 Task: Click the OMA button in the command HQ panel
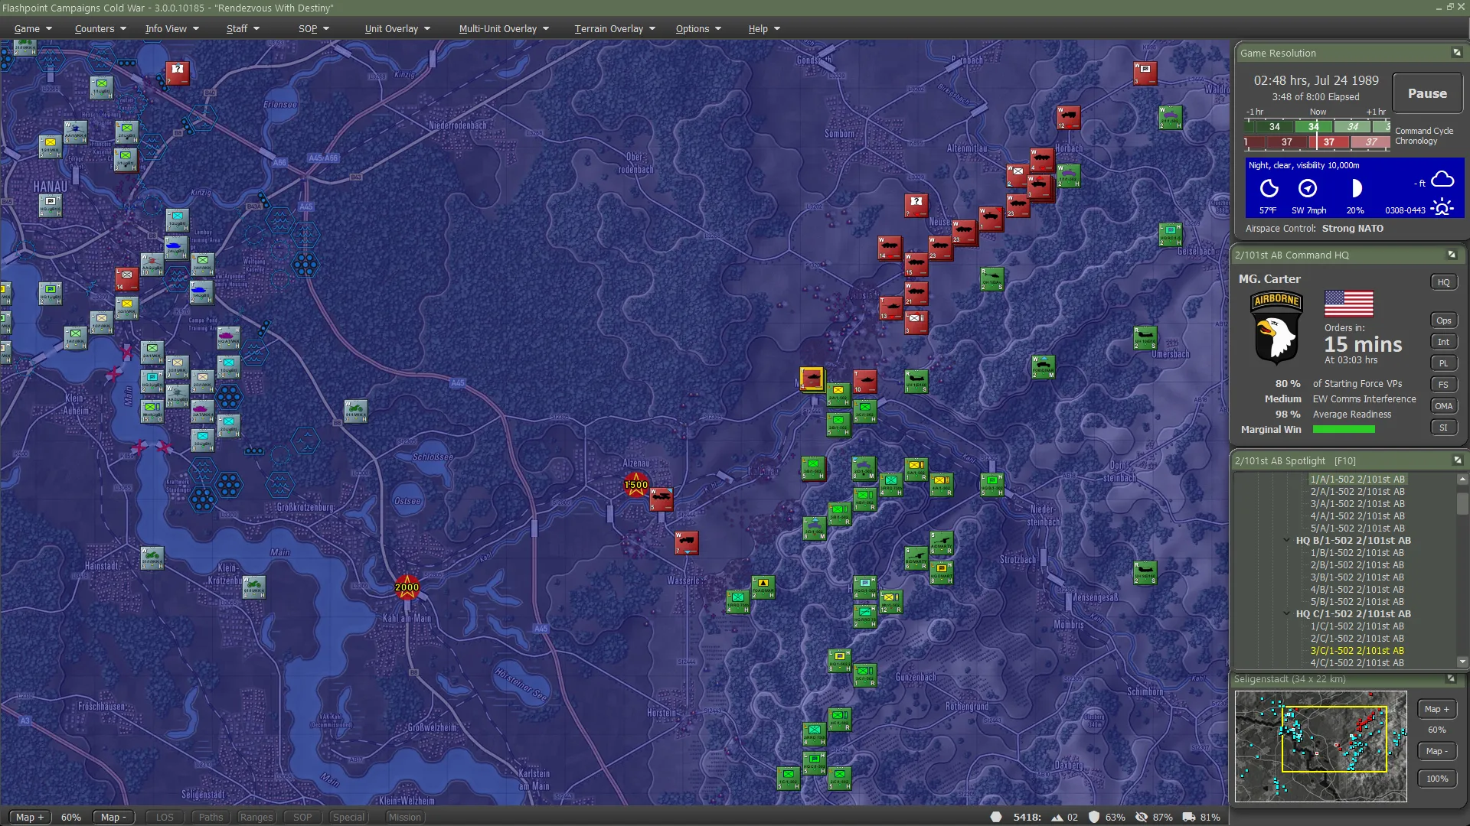click(1443, 406)
